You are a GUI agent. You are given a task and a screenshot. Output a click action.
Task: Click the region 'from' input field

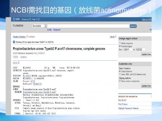(128, 49)
